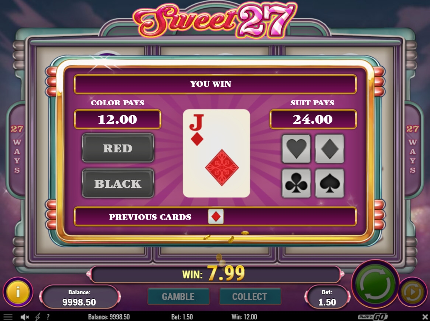Pick BLACK color gamble option
This screenshot has width=430, height=321.
point(118,183)
